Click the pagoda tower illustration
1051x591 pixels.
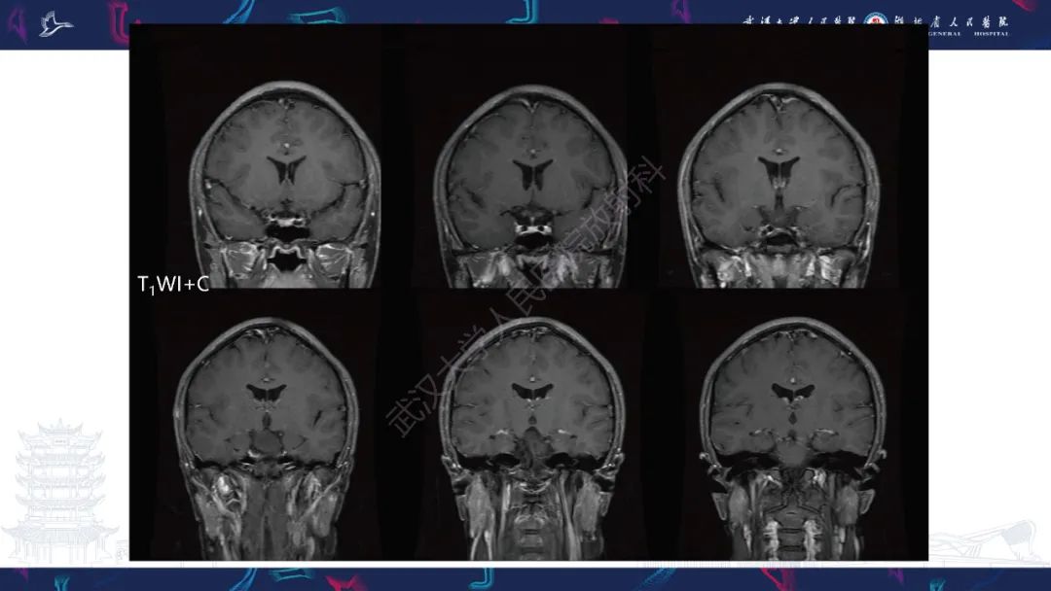[x=59, y=491]
